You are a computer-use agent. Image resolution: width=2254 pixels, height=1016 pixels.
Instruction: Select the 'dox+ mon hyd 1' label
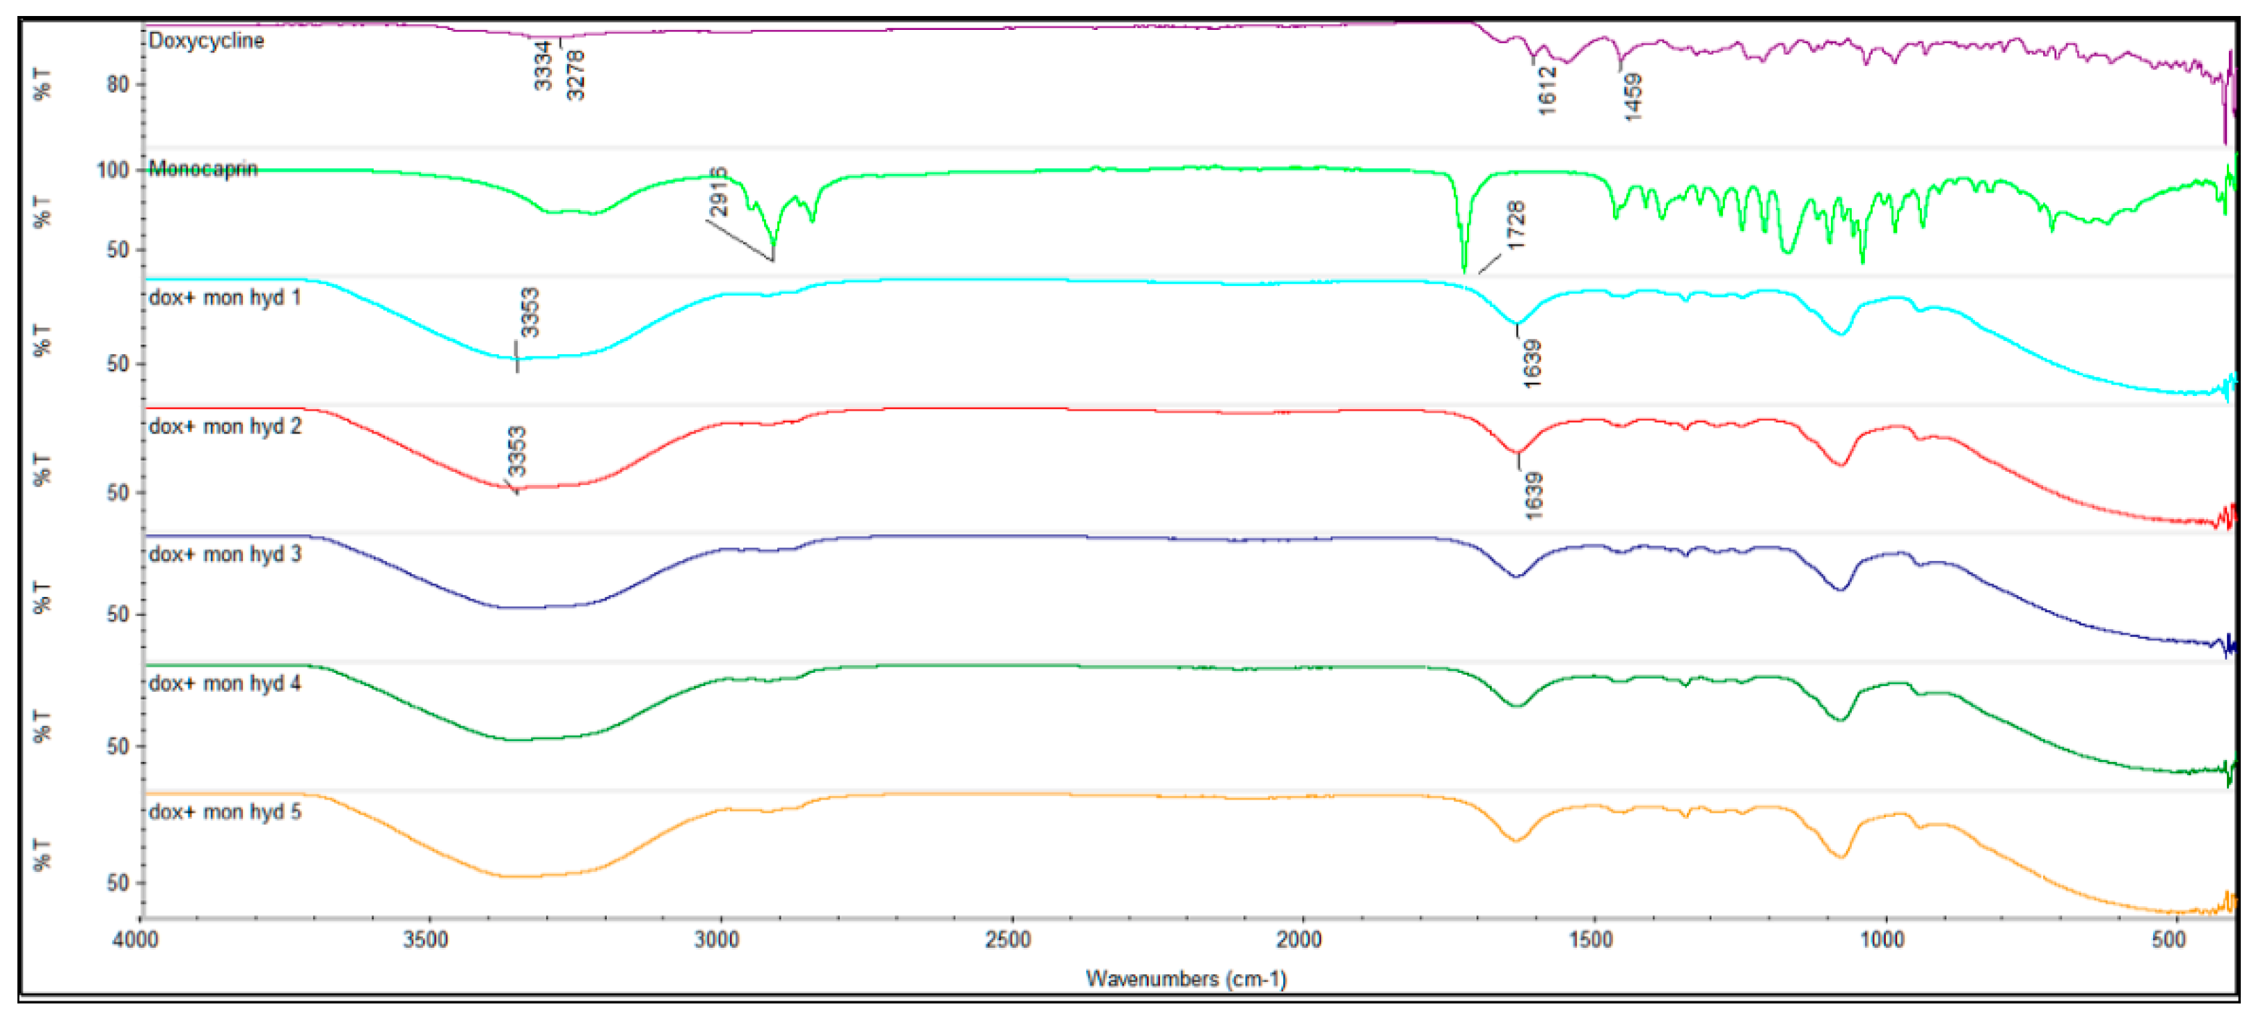click(x=225, y=298)
